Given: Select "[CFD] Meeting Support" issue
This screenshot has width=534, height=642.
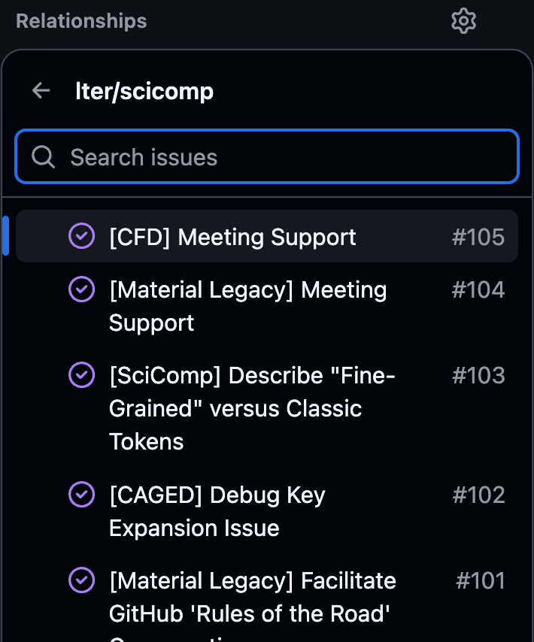Looking at the screenshot, I should pos(232,238).
